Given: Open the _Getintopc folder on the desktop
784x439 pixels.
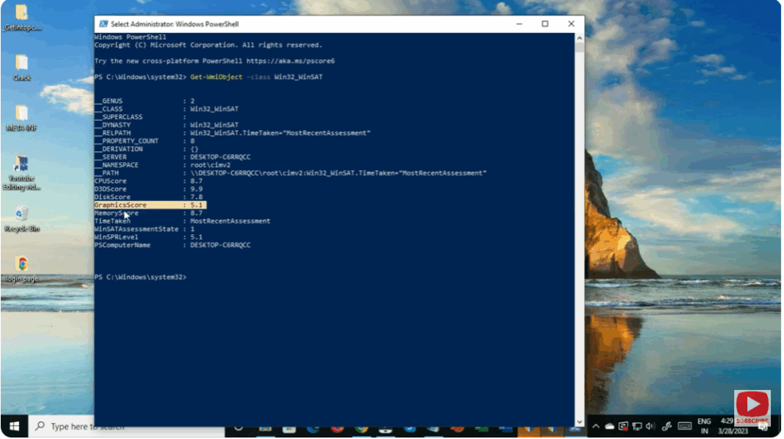Looking at the screenshot, I should point(21,18).
